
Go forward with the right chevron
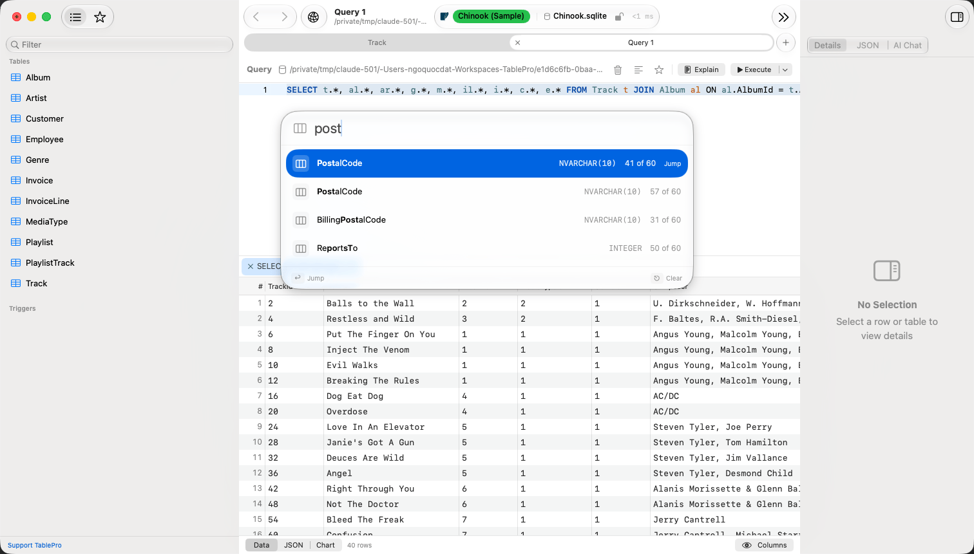click(x=284, y=17)
